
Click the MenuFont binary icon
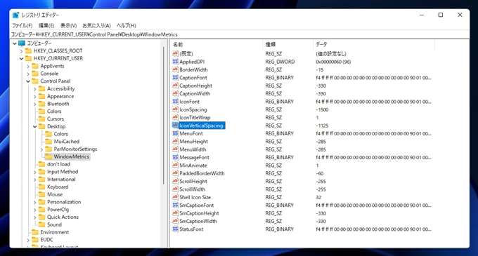175,133
